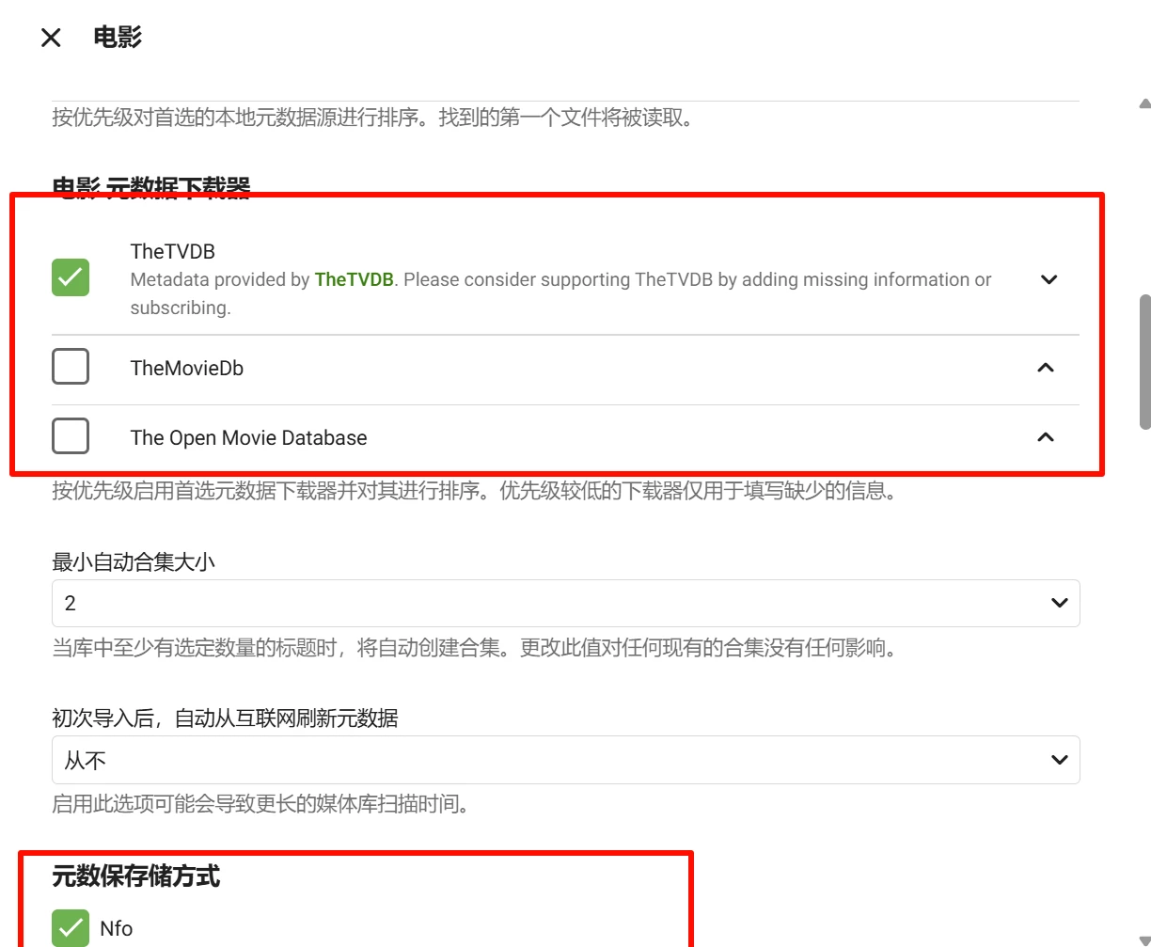The width and height of the screenshot is (1151, 947).
Task: Uncheck the TheTVDB metadata downloader
Action: pos(71,277)
